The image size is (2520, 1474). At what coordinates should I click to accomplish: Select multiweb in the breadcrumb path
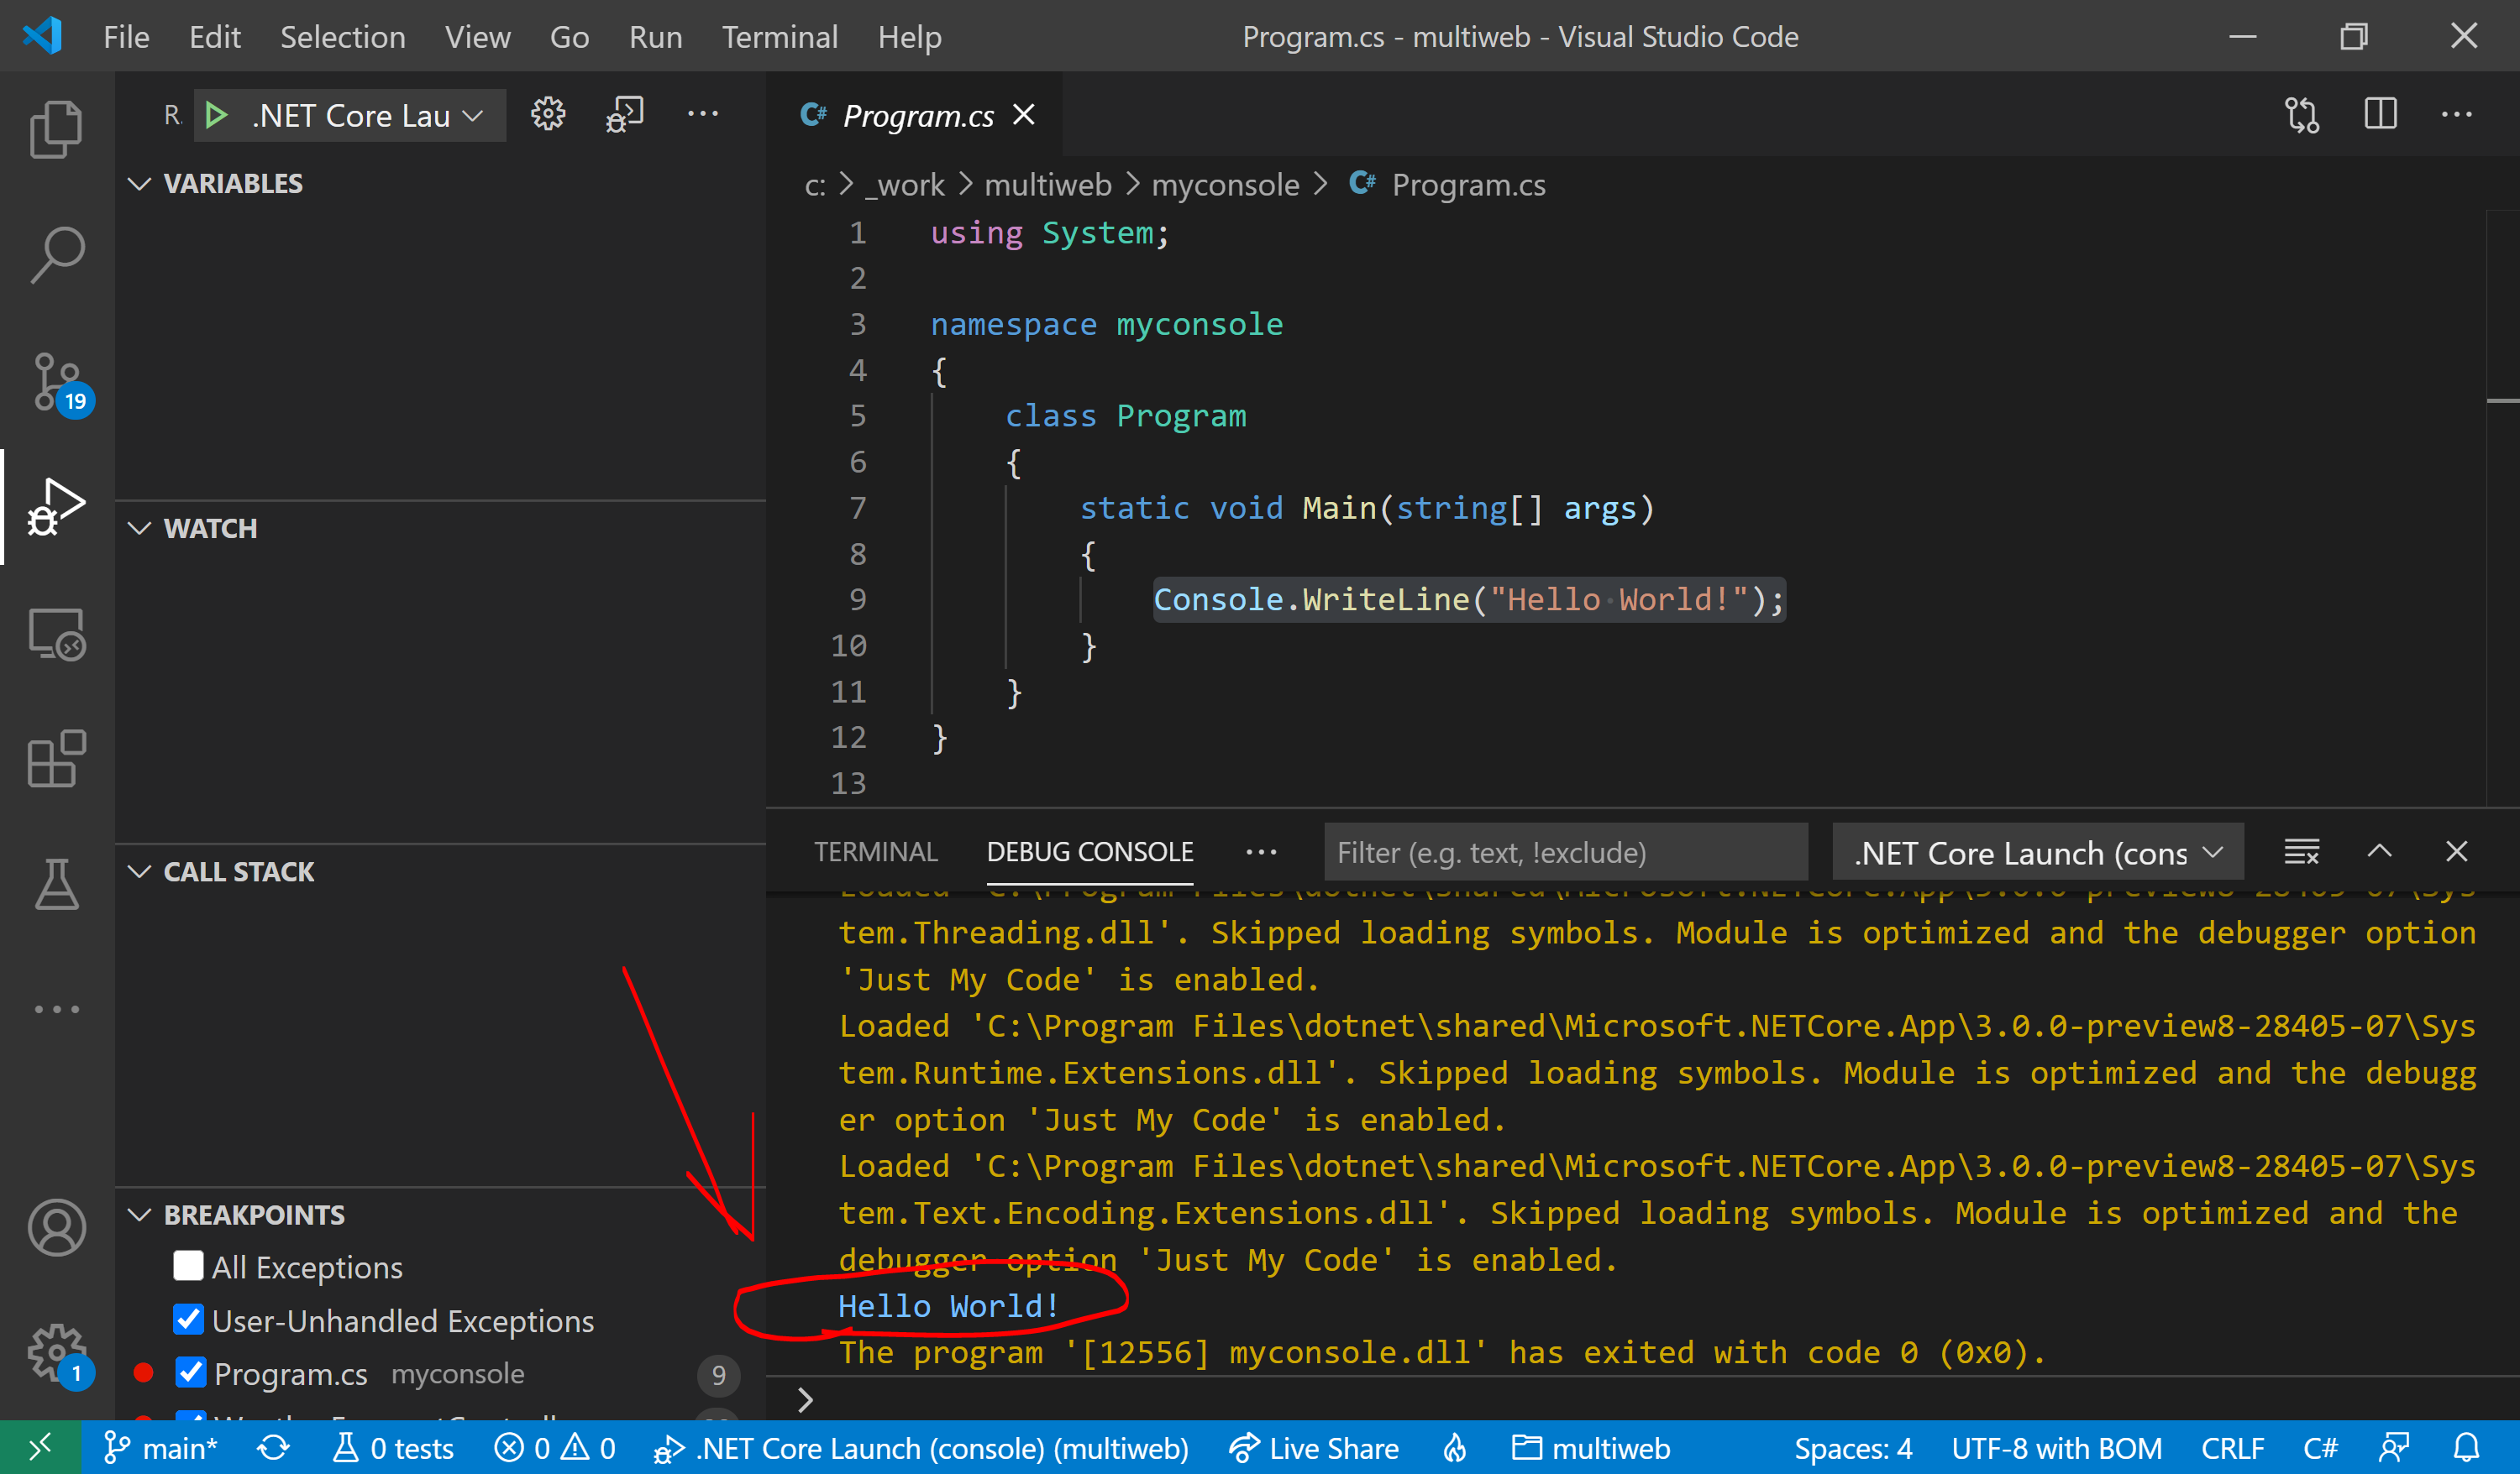(1047, 185)
